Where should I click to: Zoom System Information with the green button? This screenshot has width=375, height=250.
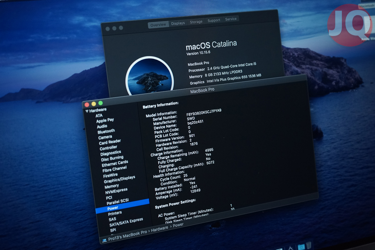click(x=100, y=103)
